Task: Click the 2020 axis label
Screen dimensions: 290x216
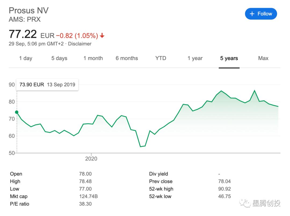Action: (91, 159)
